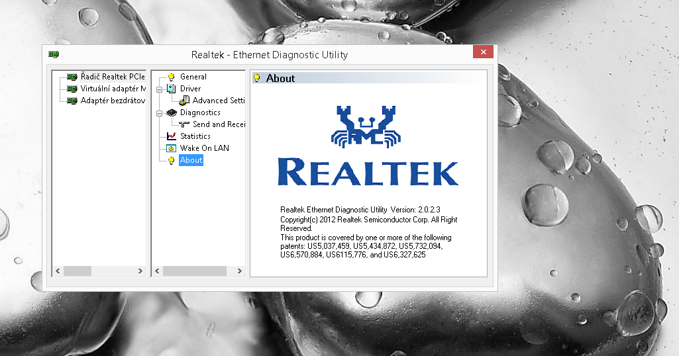Image resolution: width=679 pixels, height=356 pixels.
Task: Click right scroll arrow in menu tree pane
Action: (x=239, y=271)
